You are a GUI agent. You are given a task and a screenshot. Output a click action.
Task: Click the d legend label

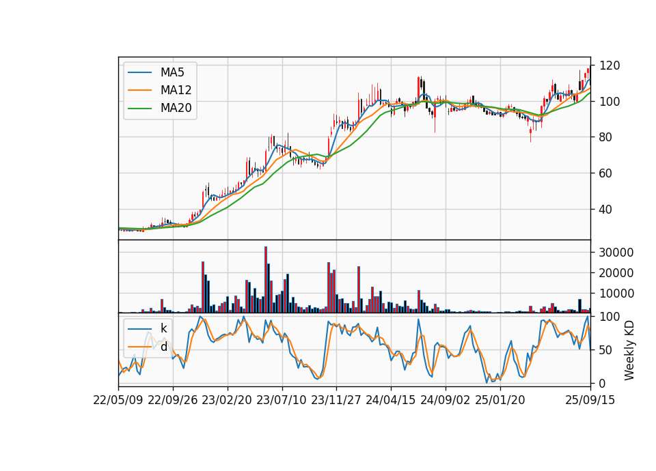(x=164, y=347)
